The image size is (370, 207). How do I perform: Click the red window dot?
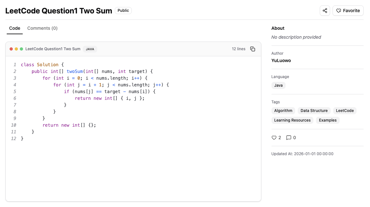(11, 49)
